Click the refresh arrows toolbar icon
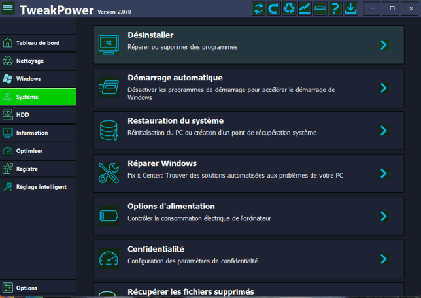The image size is (421, 298). [x=259, y=8]
